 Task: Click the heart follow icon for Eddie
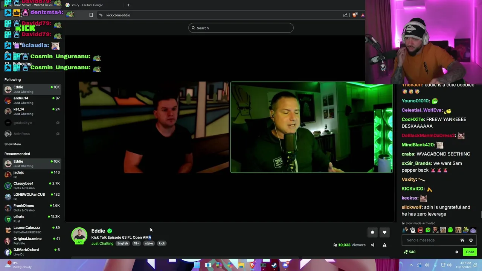coord(384,232)
